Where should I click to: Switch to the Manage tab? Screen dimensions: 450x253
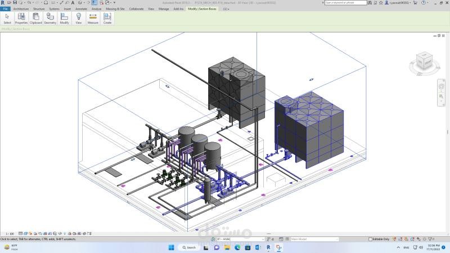coord(164,9)
